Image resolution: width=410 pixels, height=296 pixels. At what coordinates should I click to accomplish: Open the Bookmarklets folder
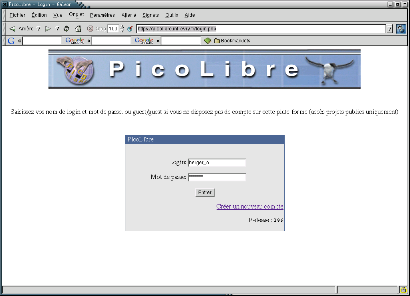[232, 41]
